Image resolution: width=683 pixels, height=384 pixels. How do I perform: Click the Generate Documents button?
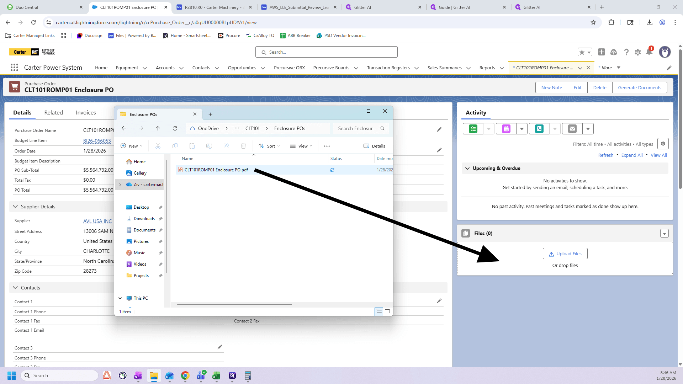click(639, 87)
